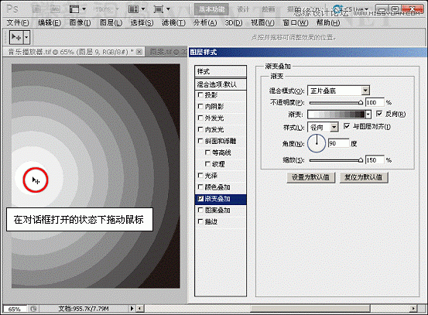This screenshot has width=428, height=315.
Task: Enable the 内阴影 inner shadow checkbox
Action: point(200,106)
